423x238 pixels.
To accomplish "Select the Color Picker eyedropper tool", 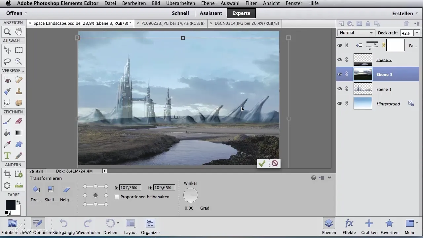I will pyautogui.click(x=7, y=144).
